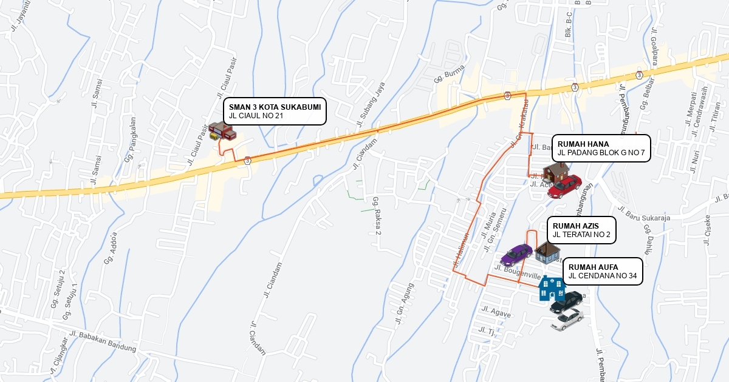Click the purple car icon
This screenshot has height=382, width=729.
click(x=516, y=255)
